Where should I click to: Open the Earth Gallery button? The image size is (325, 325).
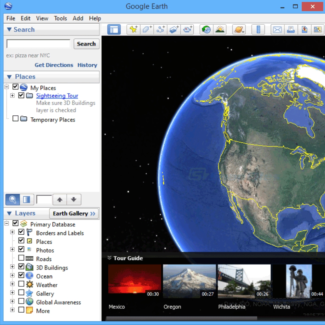tap(74, 214)
